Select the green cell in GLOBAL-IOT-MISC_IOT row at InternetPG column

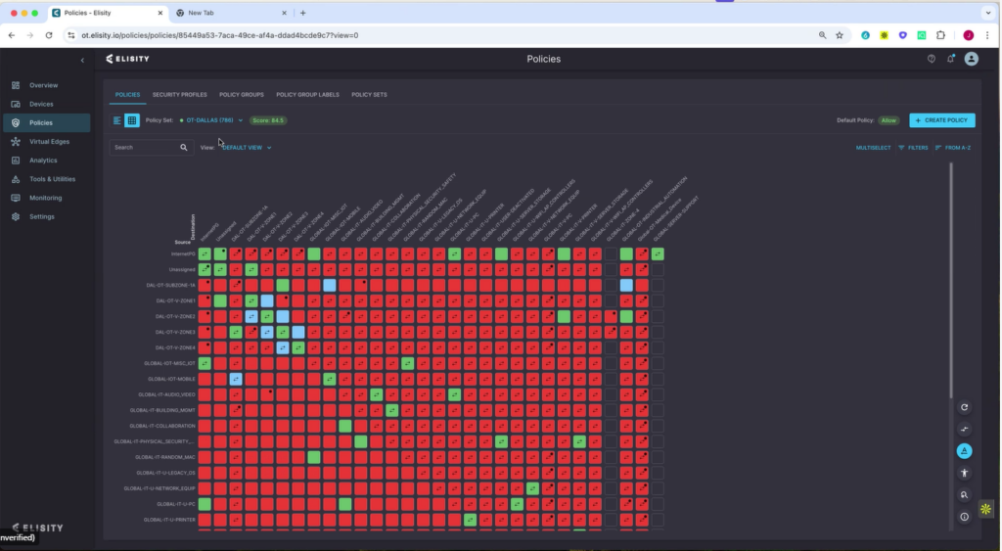pyautogui.click(x=205, y=363)
